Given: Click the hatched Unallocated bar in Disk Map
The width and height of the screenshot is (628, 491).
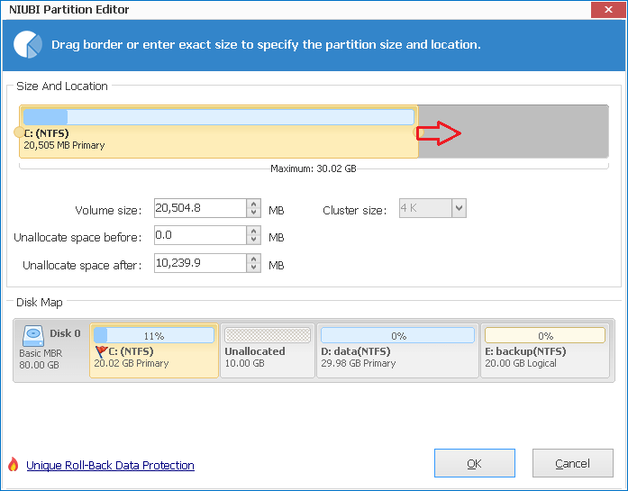Looking at the screenshot, I should (268, 336).
